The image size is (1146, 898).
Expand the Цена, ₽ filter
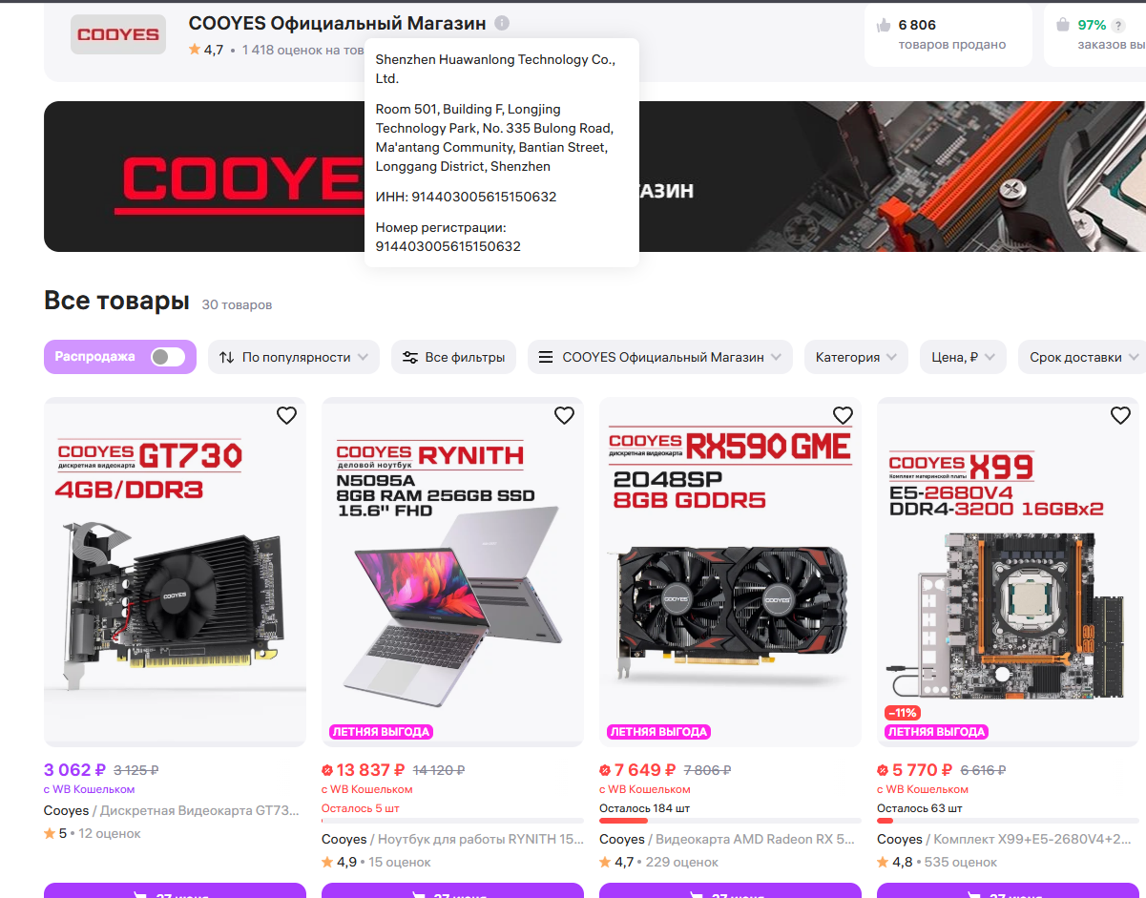(x=963, y=357)
